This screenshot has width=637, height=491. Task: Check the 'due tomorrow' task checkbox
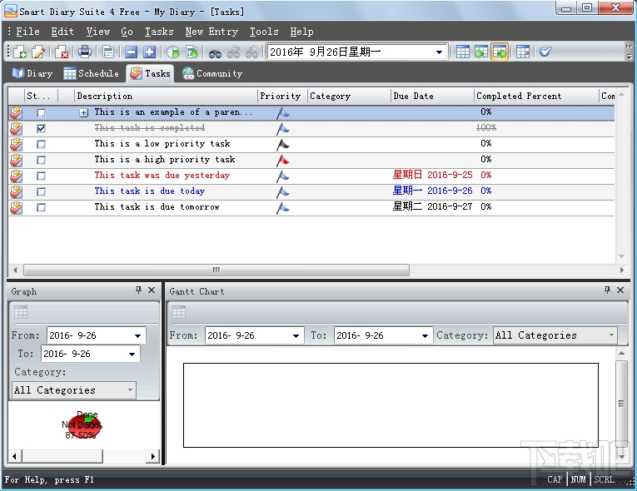[41, 207]
